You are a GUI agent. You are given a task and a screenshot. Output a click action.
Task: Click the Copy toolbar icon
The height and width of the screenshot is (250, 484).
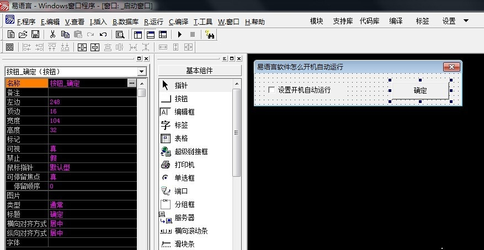click(x=65, y=35)
